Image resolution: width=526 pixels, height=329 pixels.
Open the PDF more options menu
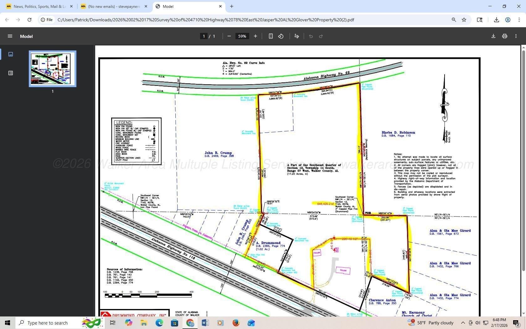(x=516, y=36)
